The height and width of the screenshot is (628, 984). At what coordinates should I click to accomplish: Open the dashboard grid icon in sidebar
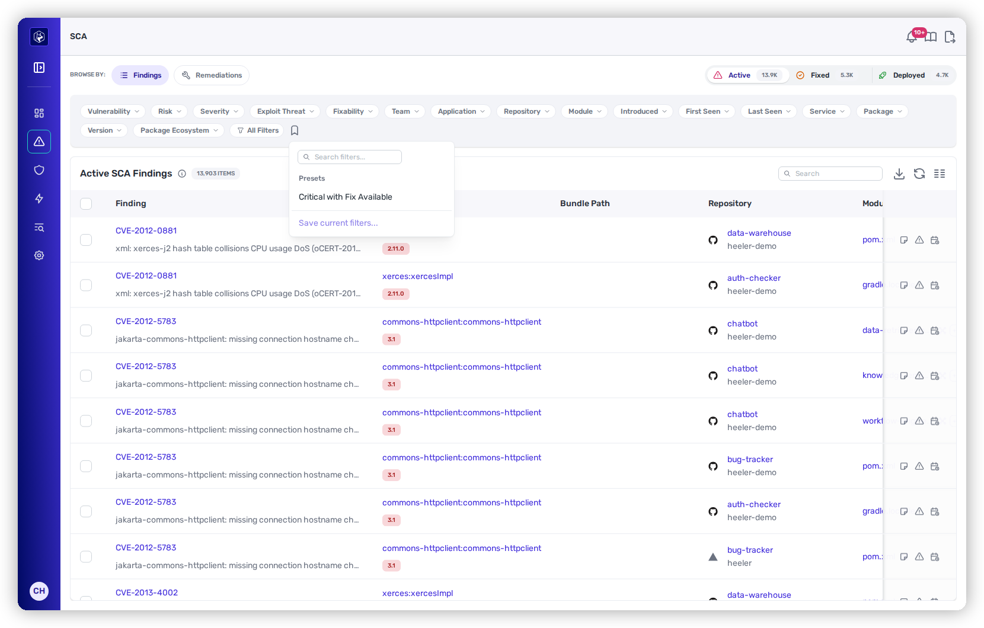tap(39, 113)
